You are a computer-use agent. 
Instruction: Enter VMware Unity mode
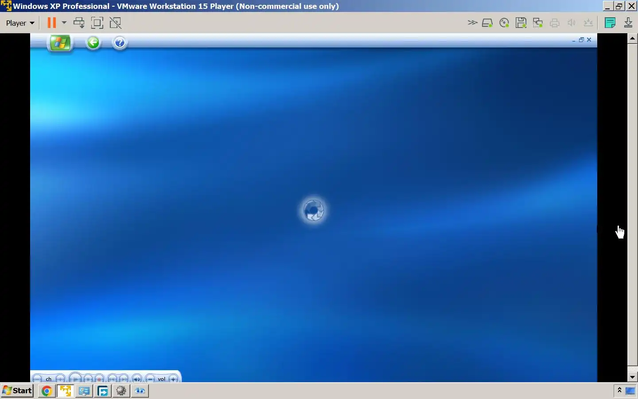[x=116, y=23]
